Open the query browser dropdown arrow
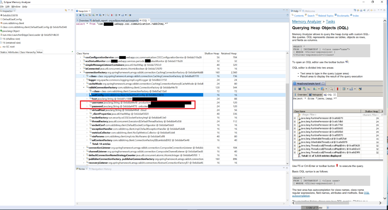This screenshot has width=388, height=210. click(104, 15)
